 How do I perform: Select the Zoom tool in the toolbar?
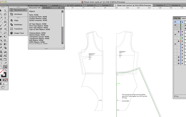(x=5, y=67)
